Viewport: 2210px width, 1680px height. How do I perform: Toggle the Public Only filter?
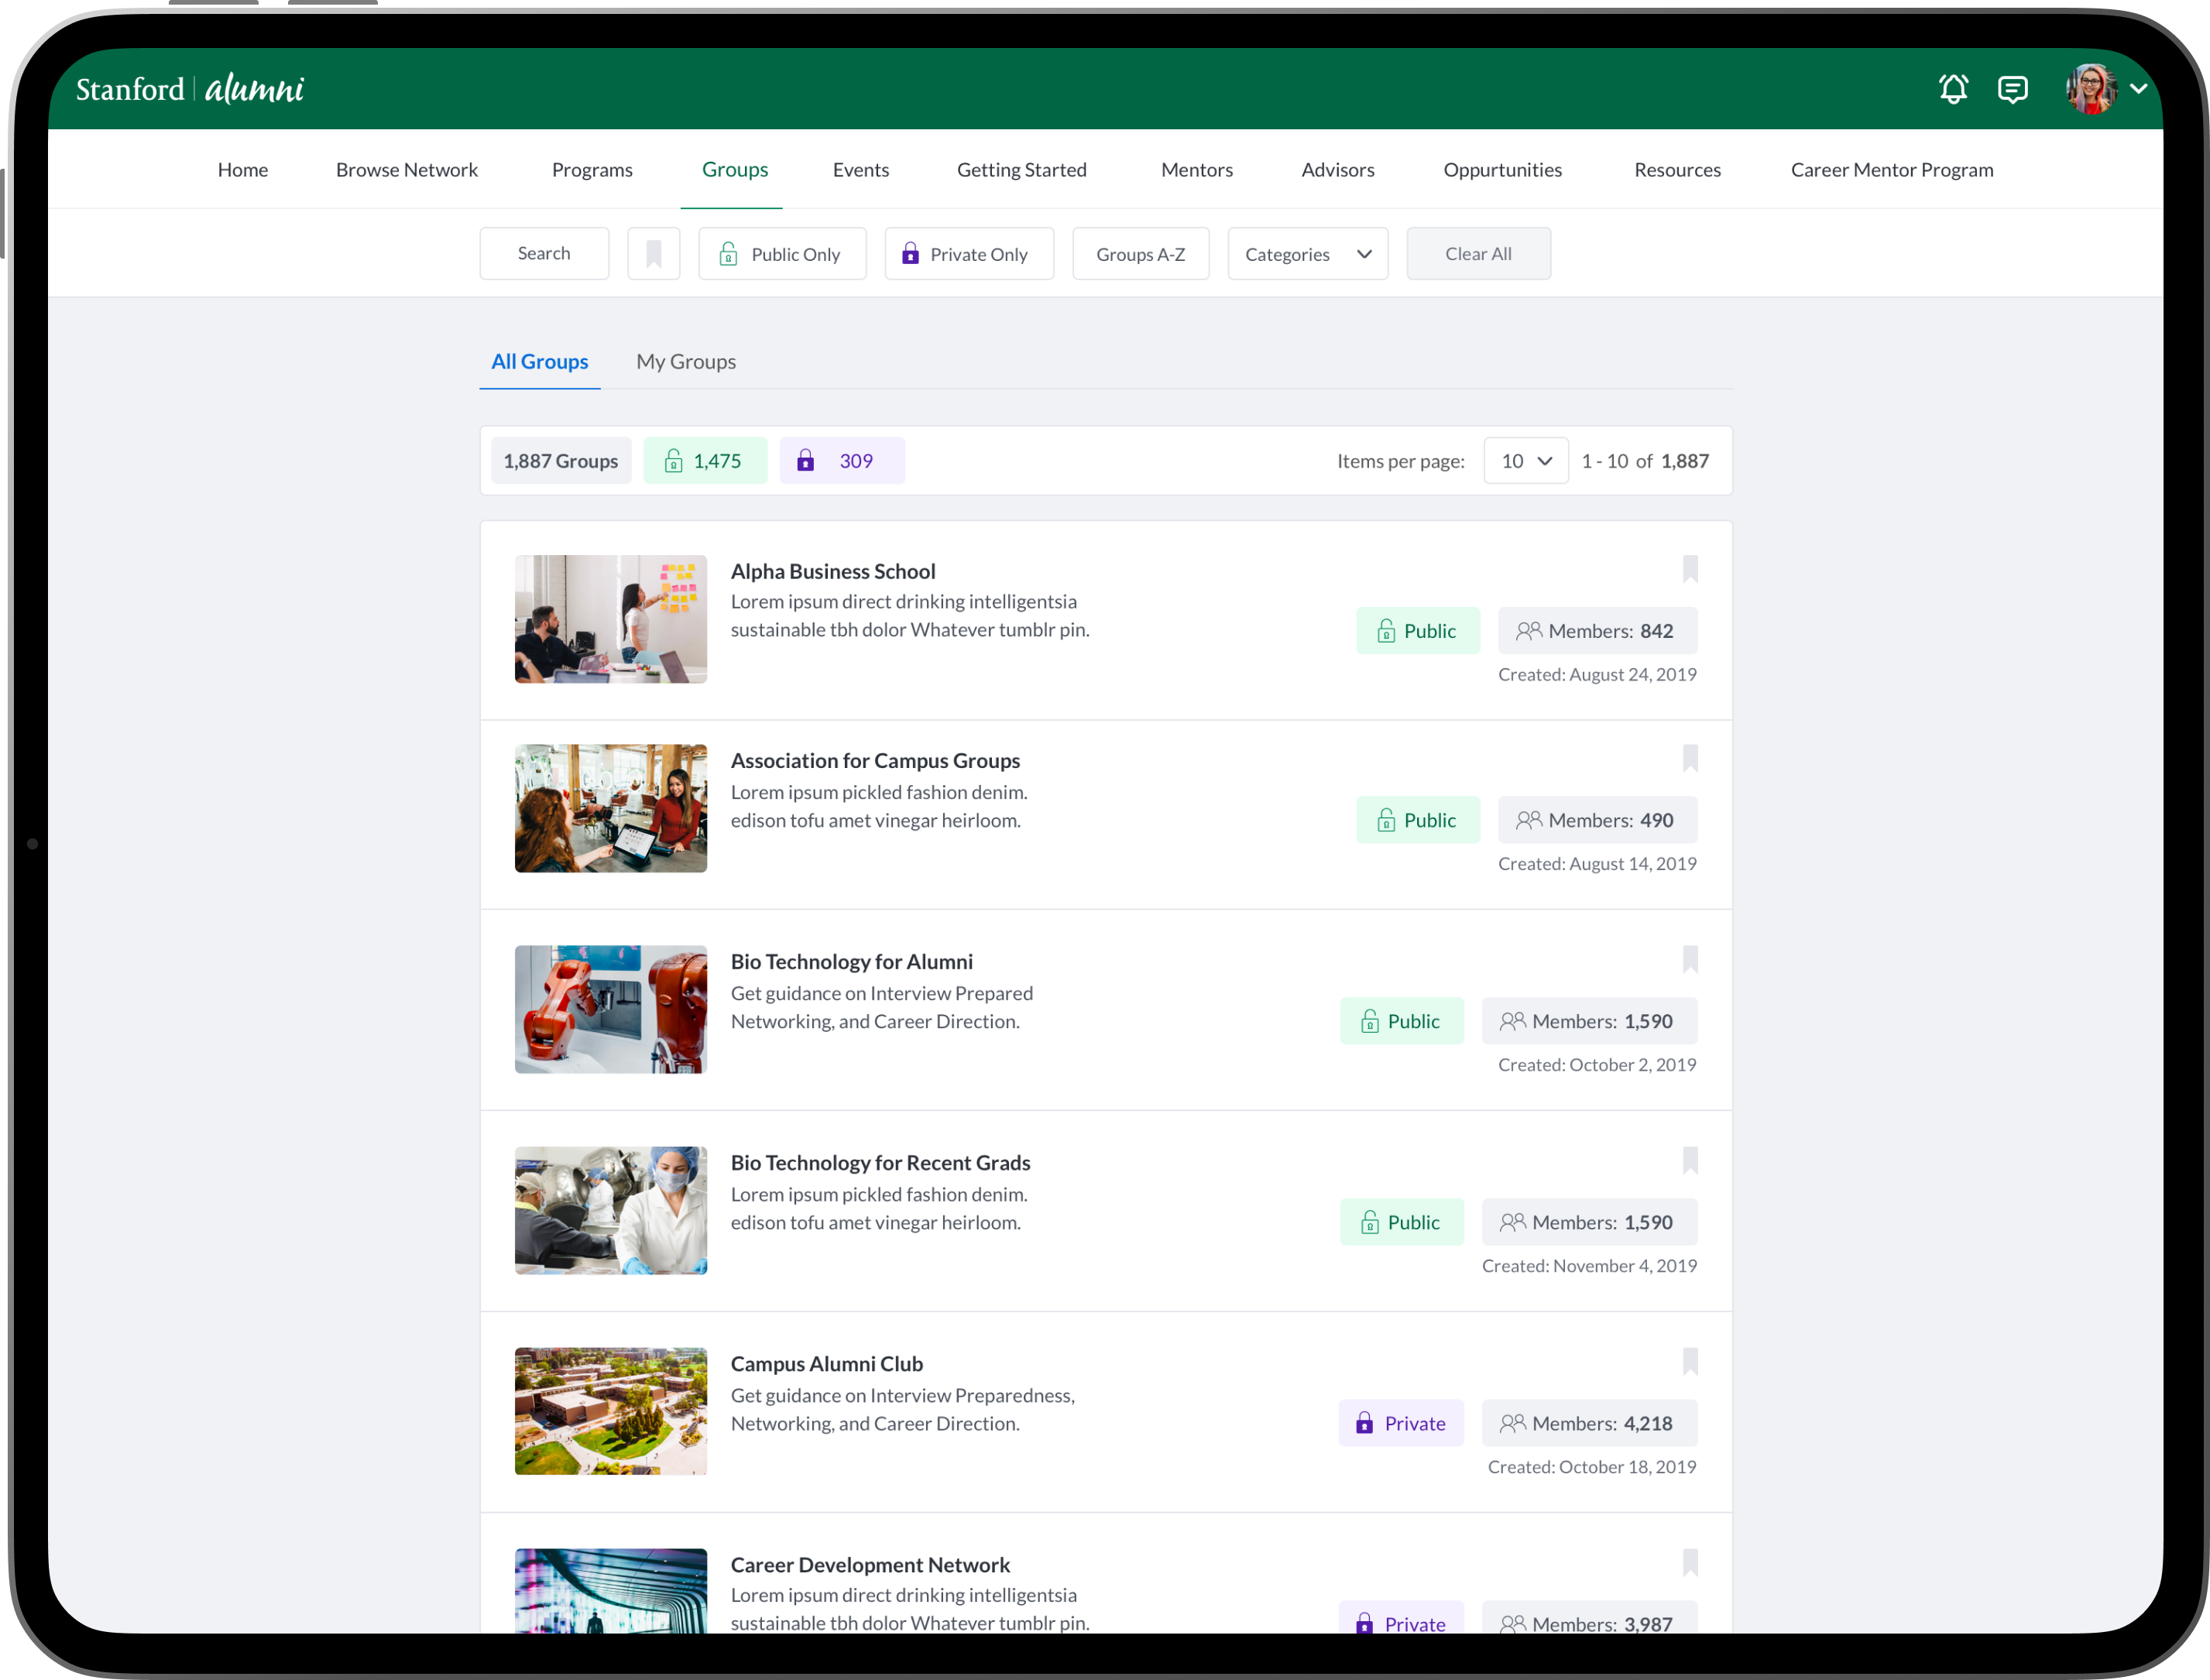point(782,254)
